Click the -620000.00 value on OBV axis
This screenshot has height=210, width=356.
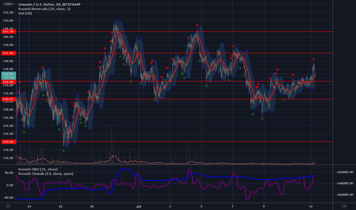click(345, 172)
